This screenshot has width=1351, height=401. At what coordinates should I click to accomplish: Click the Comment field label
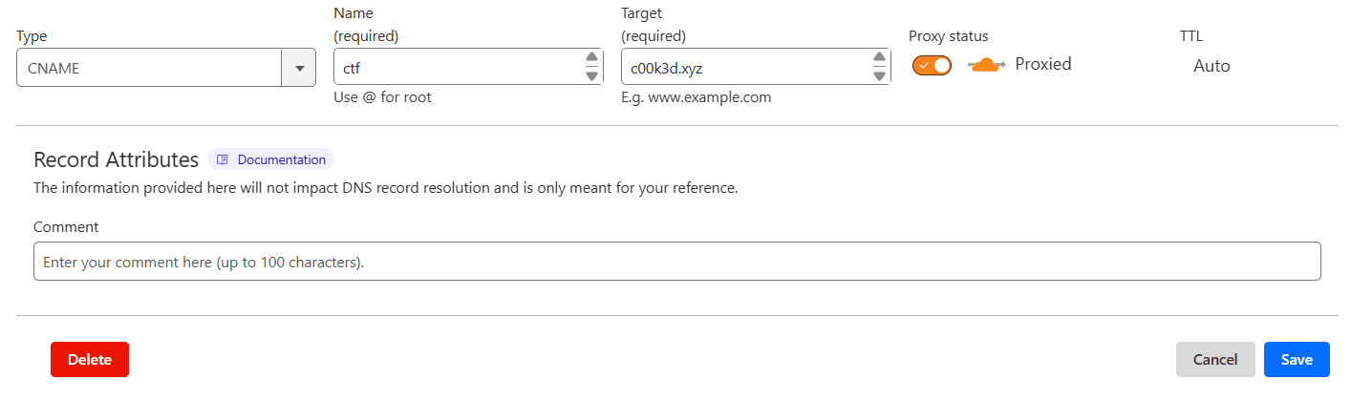coord(66,227)
